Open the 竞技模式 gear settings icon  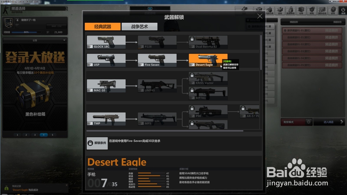(308, 122)
